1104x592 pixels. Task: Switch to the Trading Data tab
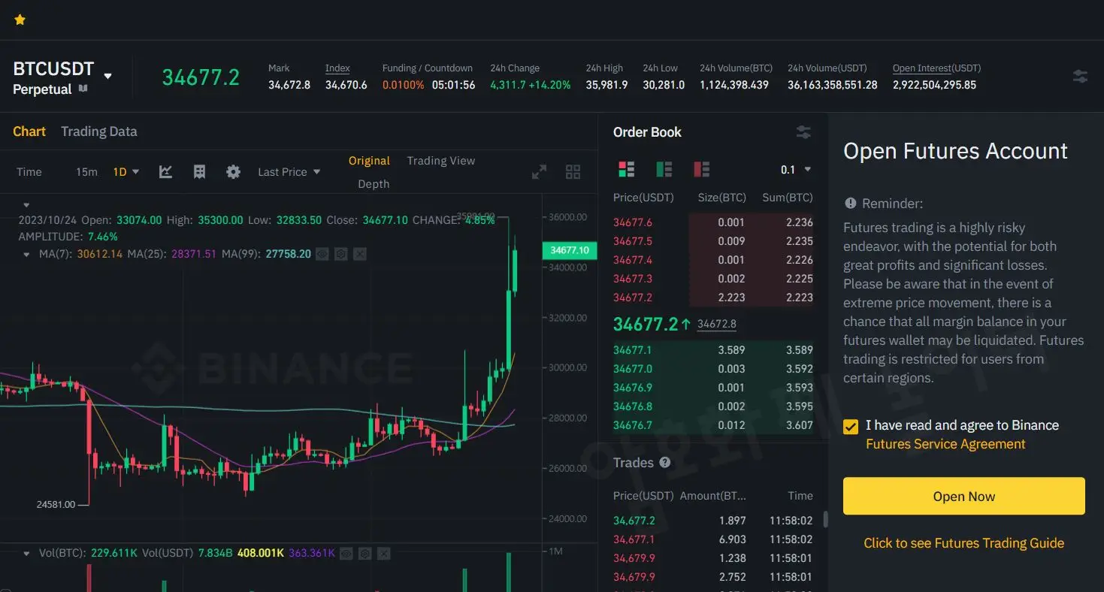pos(99,131)
